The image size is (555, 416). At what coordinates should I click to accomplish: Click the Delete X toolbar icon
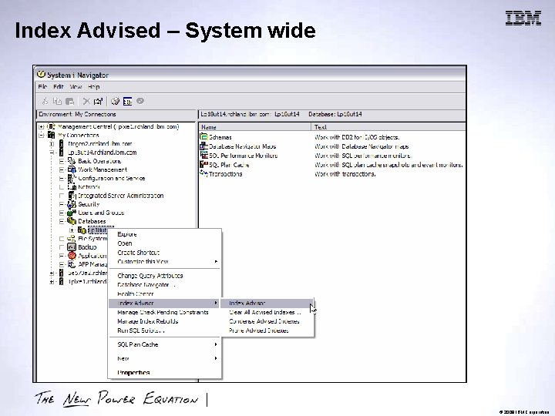coord(86,102)
